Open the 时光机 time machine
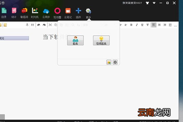This screenshot has height=122, width=183. click(35, 13)
